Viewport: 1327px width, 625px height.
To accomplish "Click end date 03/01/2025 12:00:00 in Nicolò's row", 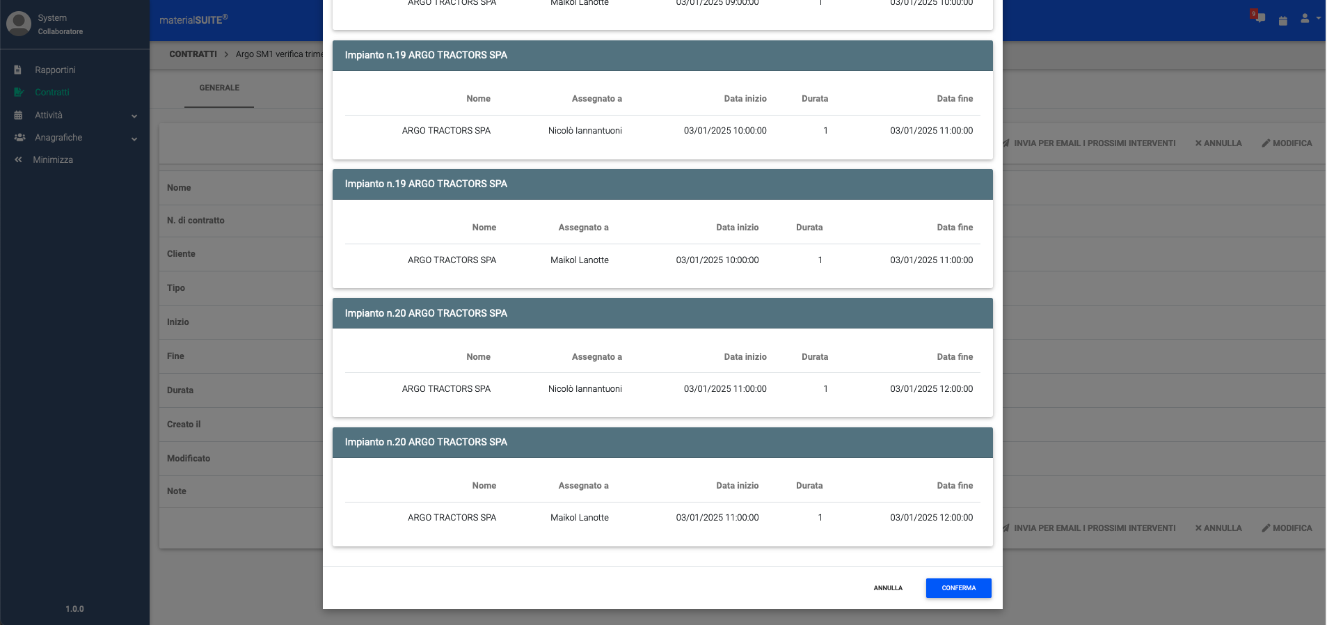I will (x=931, y=388).
